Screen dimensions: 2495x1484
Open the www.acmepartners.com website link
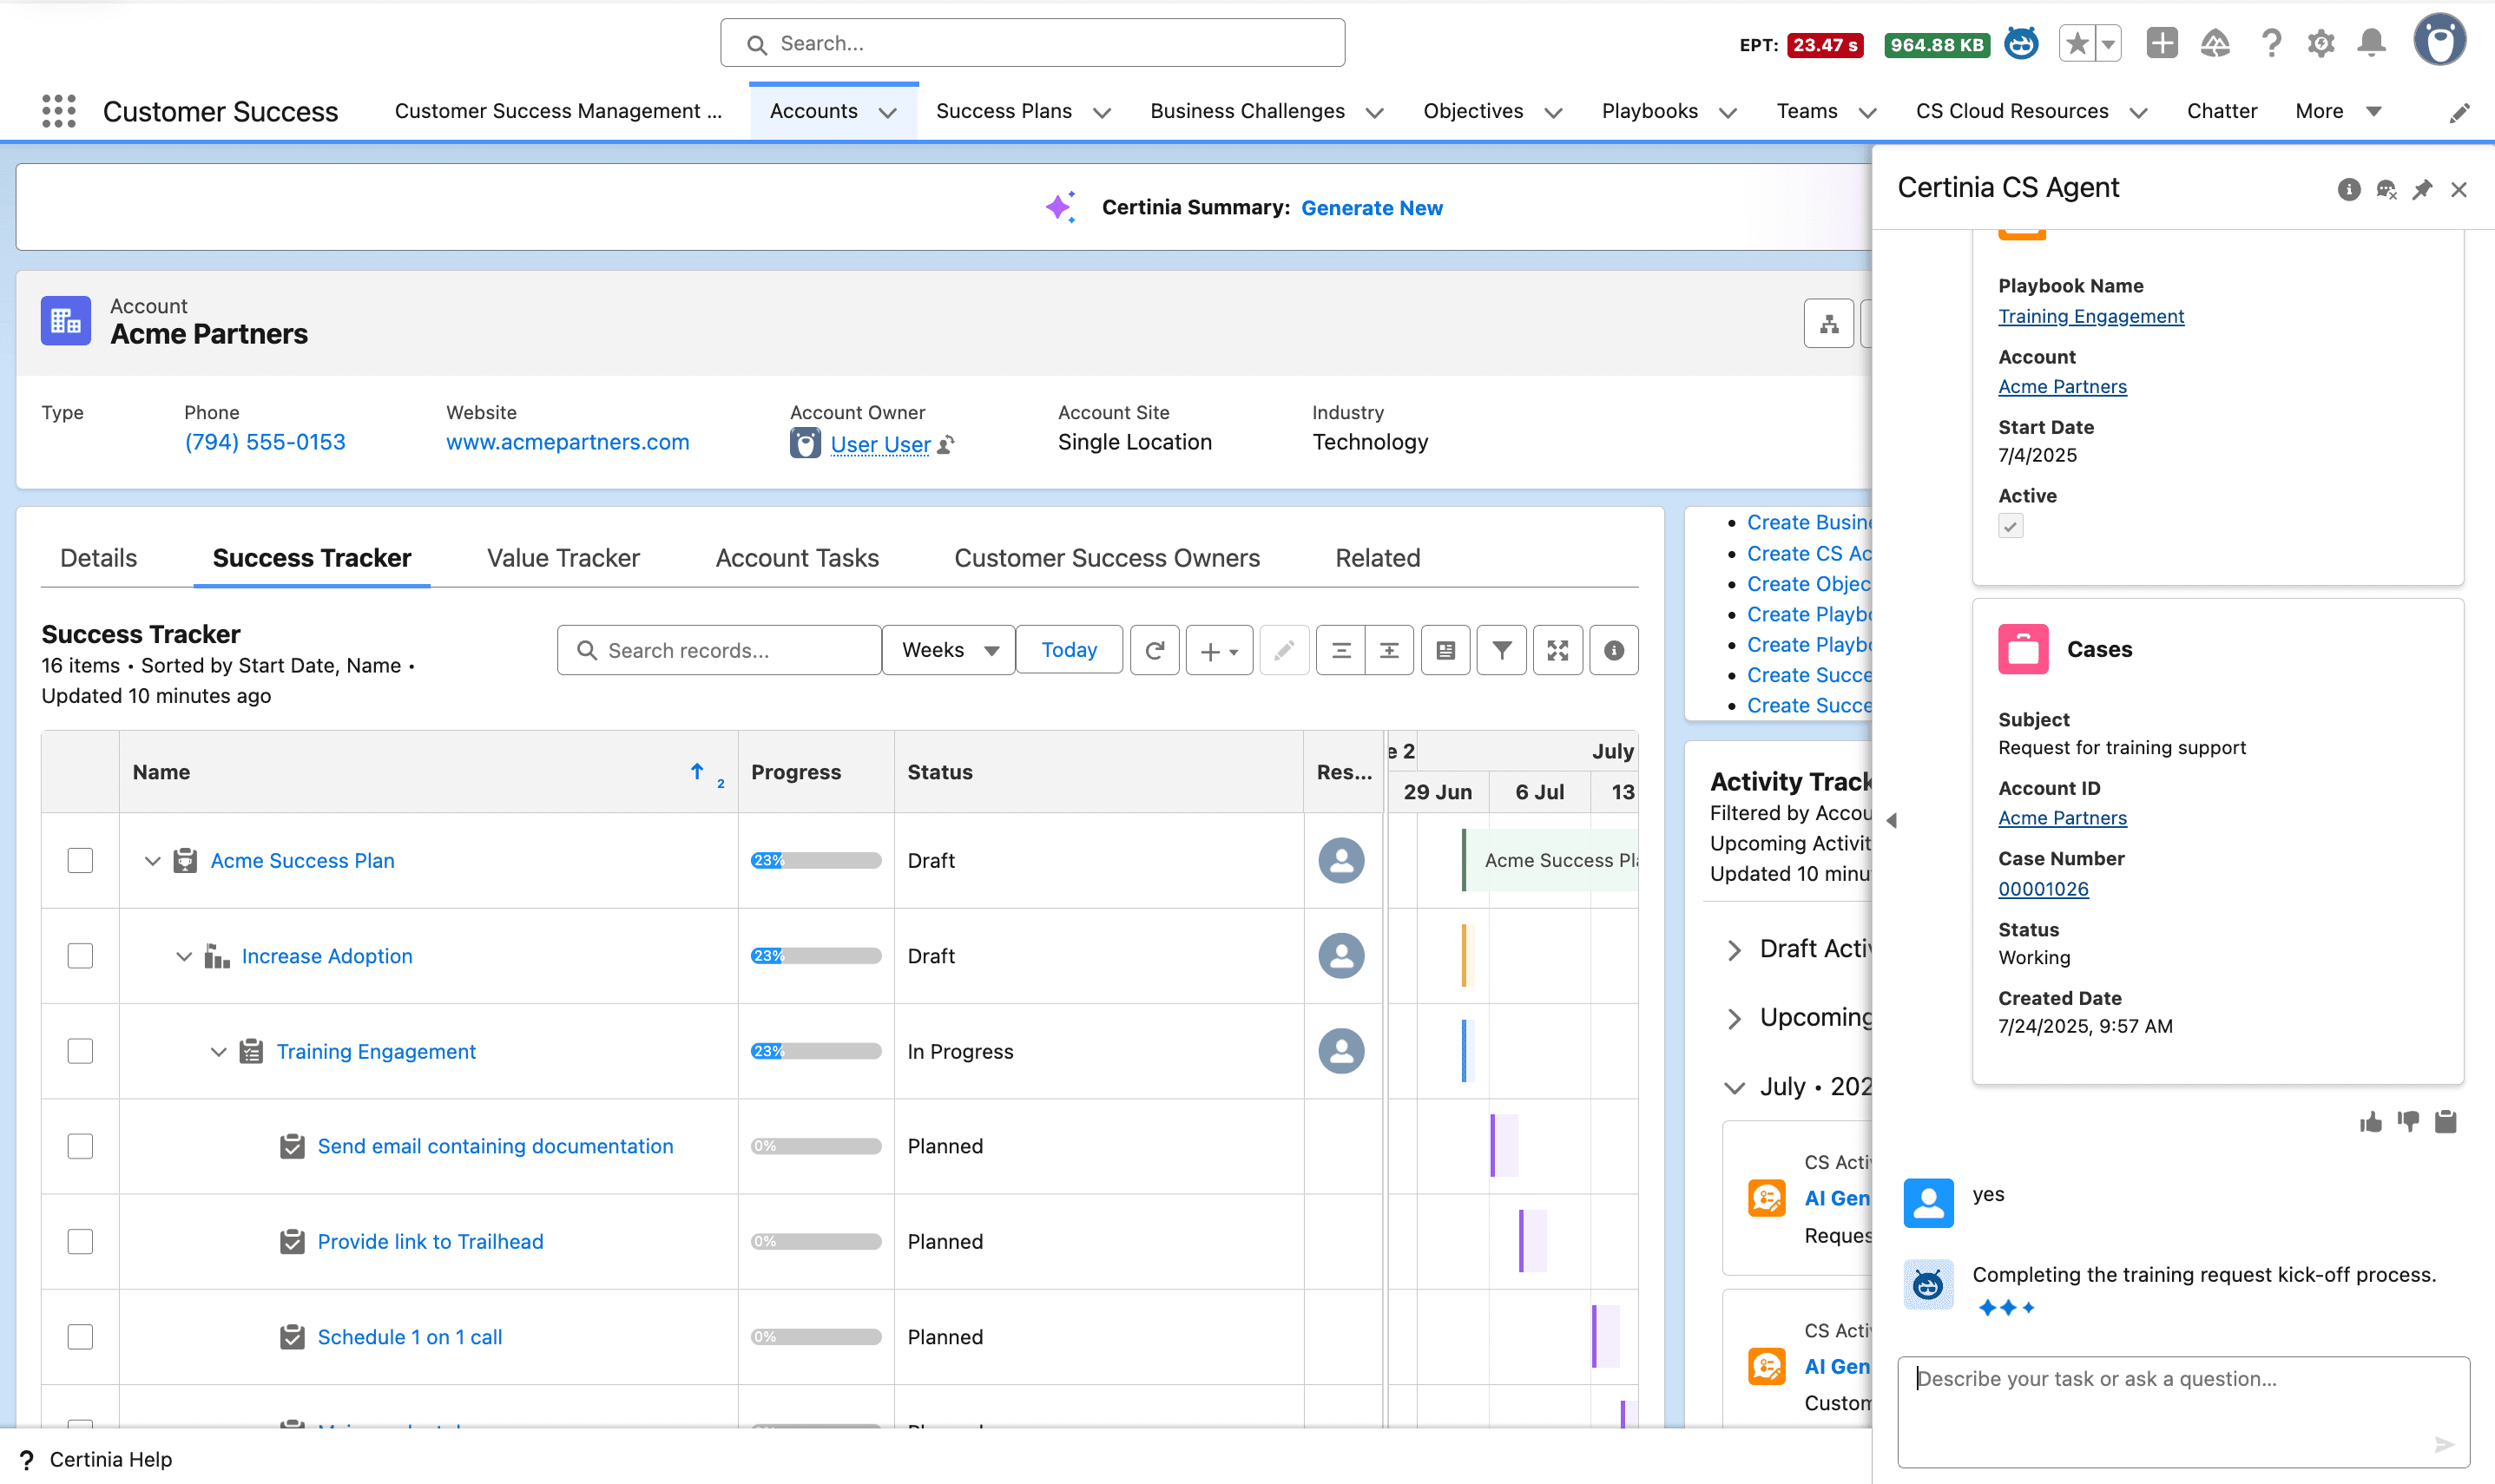click(x=567, y=442)
